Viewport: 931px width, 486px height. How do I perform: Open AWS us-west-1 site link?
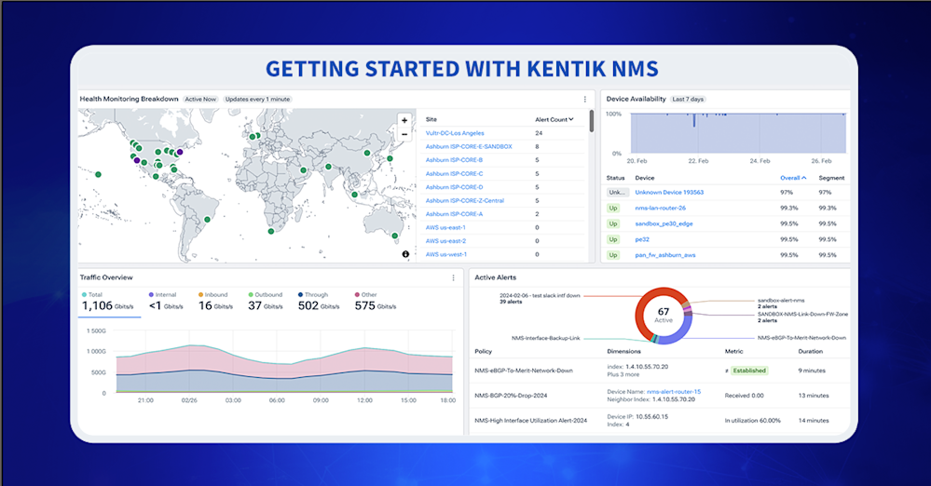click(x=445, y=254)
